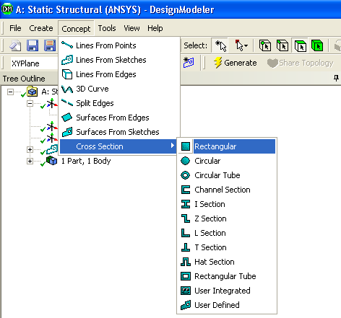Click the Save project disk icon
The width and height of the screenshot is (341, 318).
33,45
